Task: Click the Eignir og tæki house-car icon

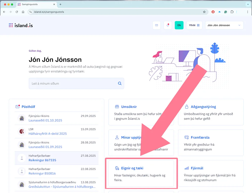Action: [x=117, y=168]
